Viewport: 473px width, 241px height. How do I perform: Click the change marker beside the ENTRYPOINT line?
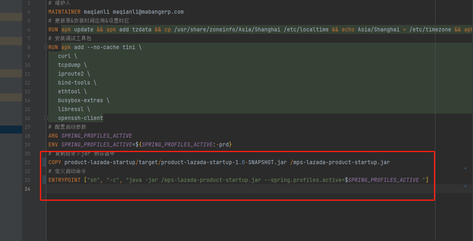pos(45,180)
